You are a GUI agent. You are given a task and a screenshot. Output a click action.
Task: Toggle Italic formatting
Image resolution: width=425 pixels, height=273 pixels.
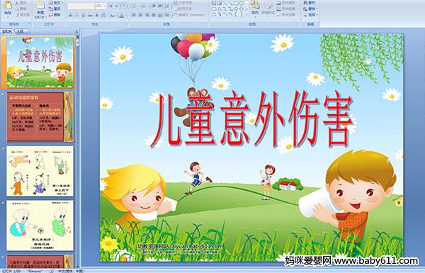[76, 16]
